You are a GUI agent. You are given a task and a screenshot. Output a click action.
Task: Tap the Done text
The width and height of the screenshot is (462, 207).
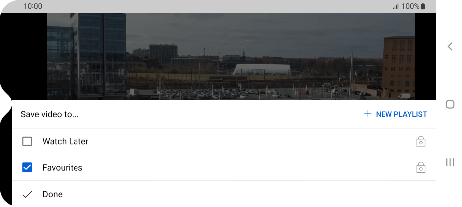53,194
